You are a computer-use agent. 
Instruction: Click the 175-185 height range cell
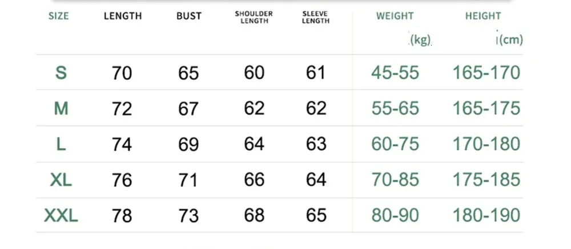coord(486,180)
